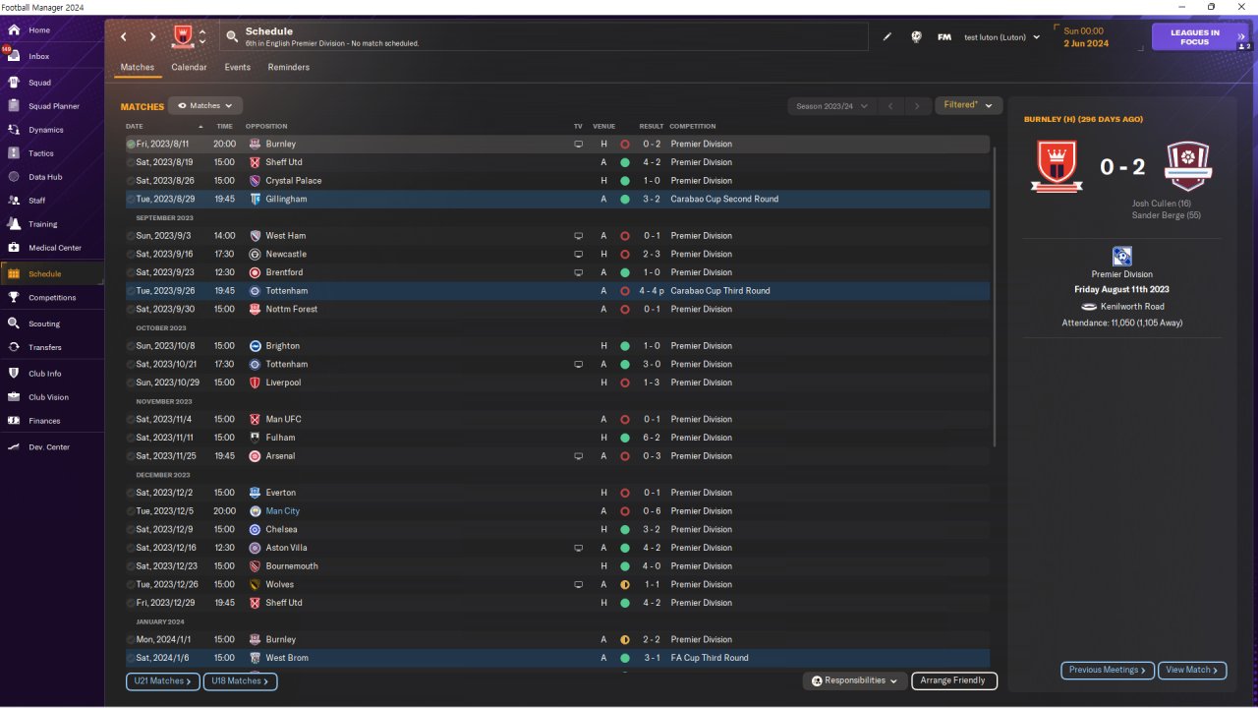Select the row marker for Gillingham match

(x=131, y=199)
